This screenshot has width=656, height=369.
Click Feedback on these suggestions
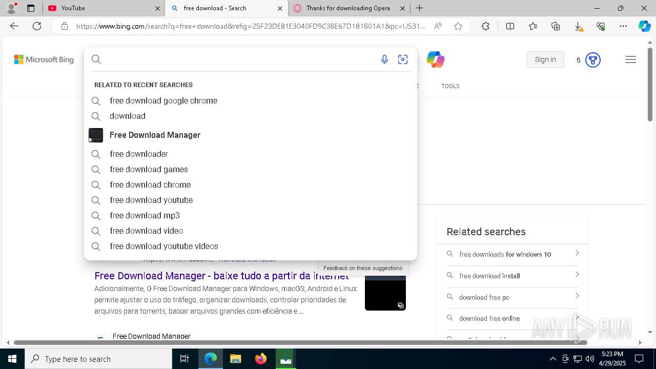coord(363,268)
